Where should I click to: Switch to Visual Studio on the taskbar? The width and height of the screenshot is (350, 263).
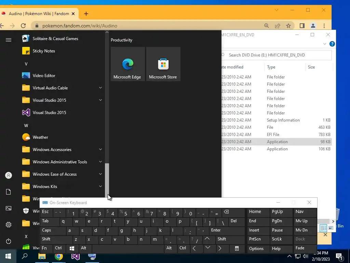[76, 256]
